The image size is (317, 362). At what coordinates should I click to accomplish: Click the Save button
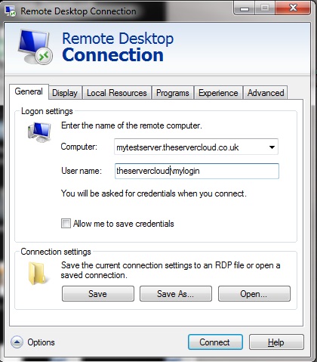(98, 294)
